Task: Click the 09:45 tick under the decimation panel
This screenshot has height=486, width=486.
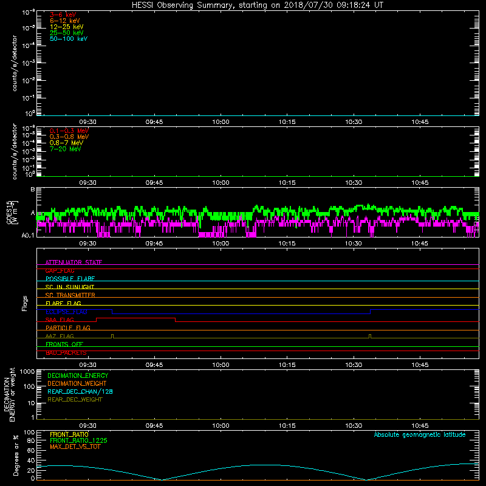Action: pos(154,426)
